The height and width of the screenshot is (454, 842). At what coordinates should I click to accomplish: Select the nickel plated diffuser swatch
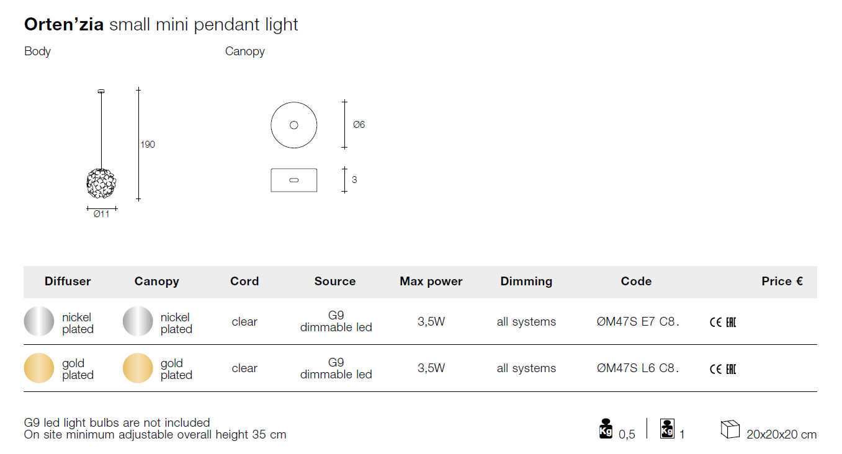39,321
